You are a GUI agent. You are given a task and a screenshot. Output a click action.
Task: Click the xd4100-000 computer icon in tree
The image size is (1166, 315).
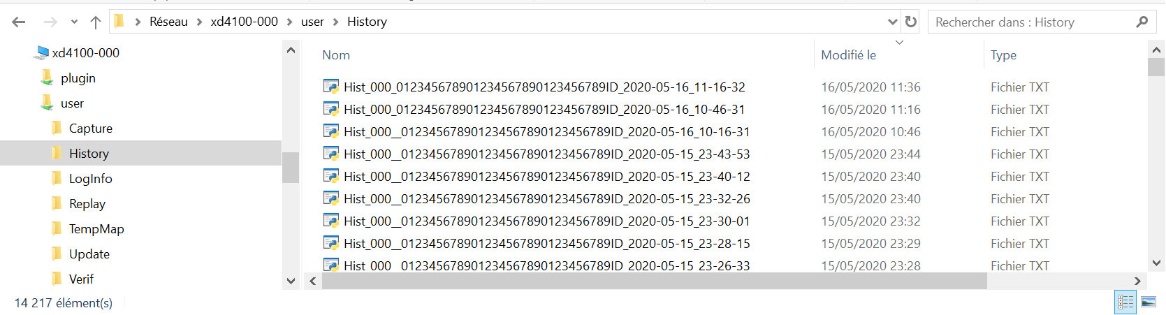click(x=42, y=52)
